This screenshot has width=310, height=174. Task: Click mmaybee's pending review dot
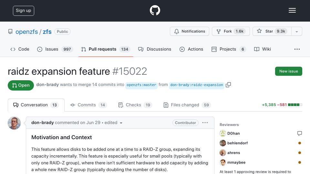point(300,162)
